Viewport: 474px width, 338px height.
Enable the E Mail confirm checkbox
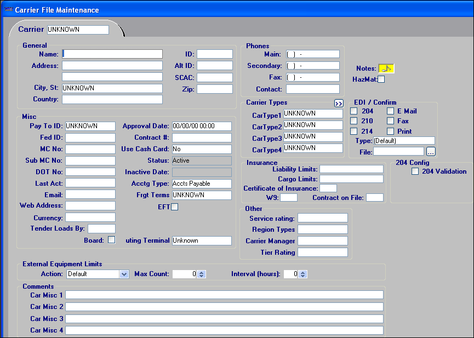[391, 111]
